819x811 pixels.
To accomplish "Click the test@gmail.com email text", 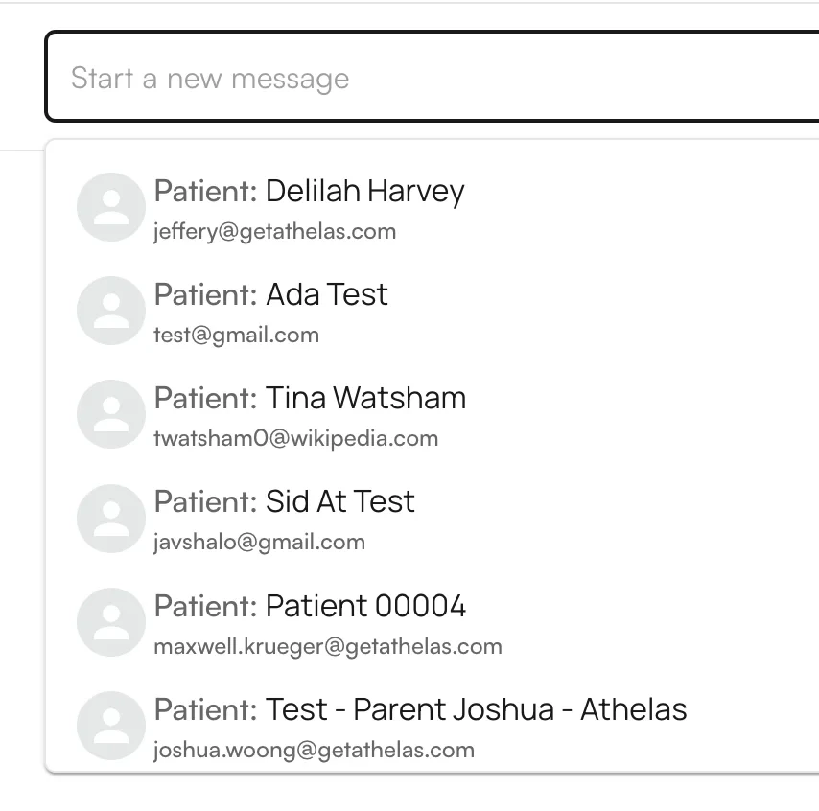I will [236, 335].
